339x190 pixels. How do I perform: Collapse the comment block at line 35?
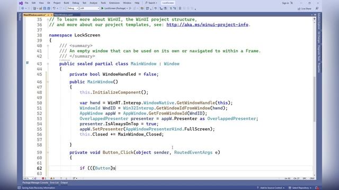tap(48, 20)
